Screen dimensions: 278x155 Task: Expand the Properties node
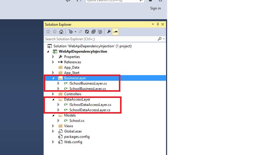pyautogui.click(x=53, y=57)
